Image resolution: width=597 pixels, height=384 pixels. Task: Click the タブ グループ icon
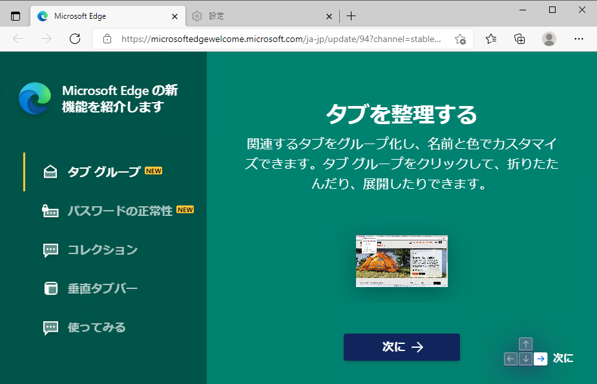click(x=50, y=172)
